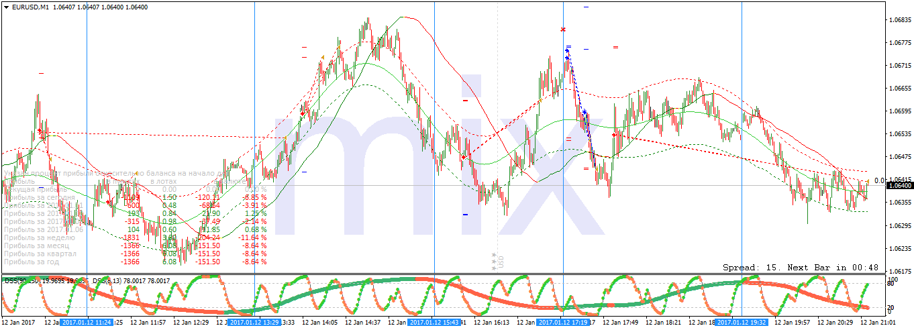Image resolution: width=914 pixels, height=330 pixels.
Task: Click the 12 Jan 19:57 time label
Action: [793, 323]
